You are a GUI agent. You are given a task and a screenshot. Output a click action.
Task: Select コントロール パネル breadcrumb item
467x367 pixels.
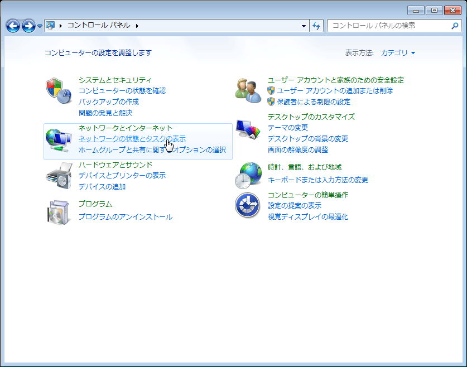(x=98, y=26)
